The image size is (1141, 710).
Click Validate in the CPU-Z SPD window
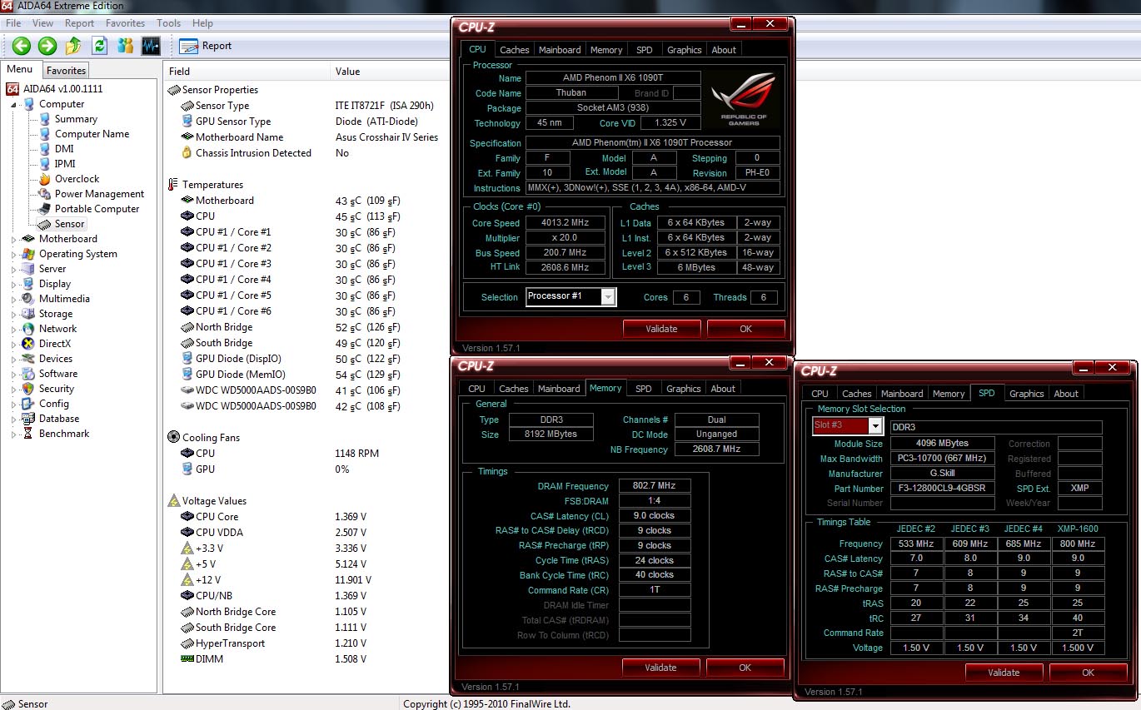tap(1004, 673)
